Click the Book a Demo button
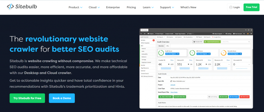The width and height of the screenshot is (264, 112). tap(62, 98)
